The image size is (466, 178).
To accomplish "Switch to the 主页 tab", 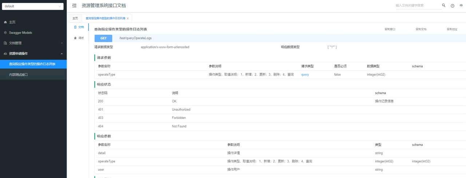I will pyautogui.click(x=75, y=18).
